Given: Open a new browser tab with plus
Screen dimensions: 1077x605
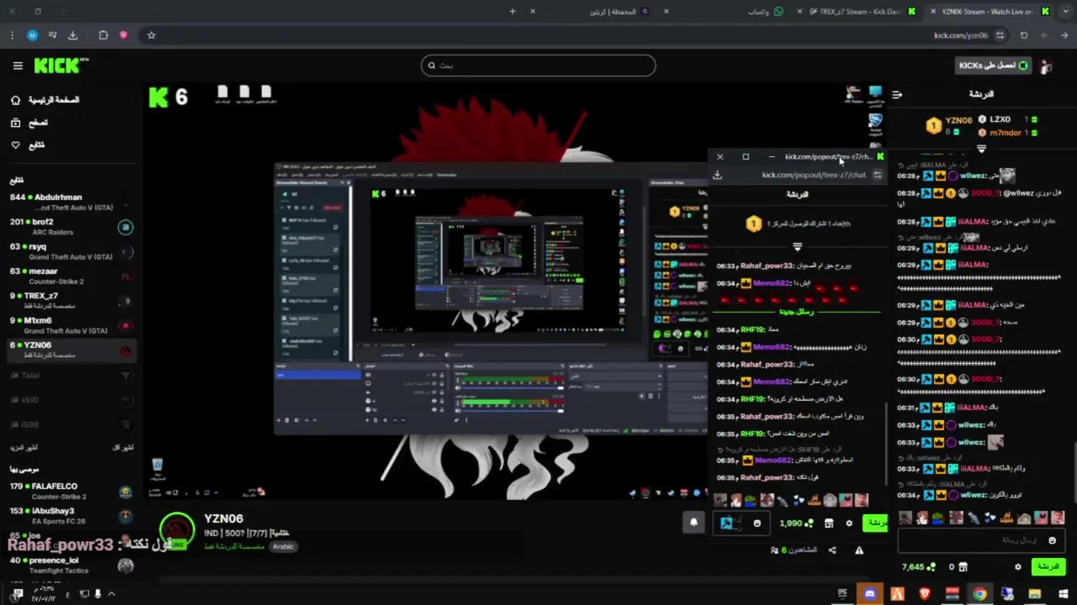Looking at the screenshot, I should click(x=512, y=12).
